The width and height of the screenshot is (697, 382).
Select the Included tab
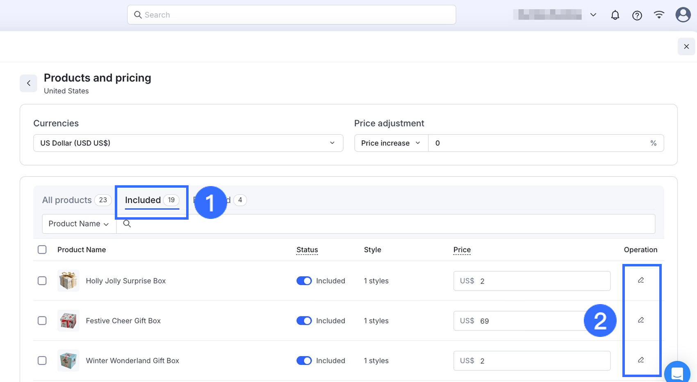click(143, 200)
